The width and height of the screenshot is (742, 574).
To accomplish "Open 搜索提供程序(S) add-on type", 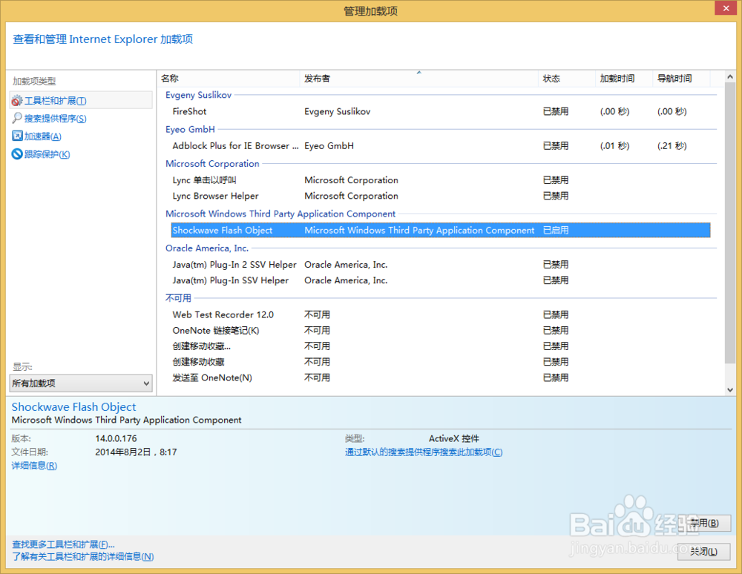I will (56, 118).
